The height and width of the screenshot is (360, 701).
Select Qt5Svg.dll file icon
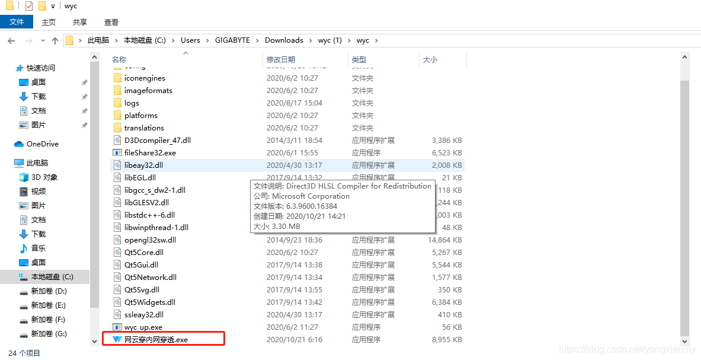click(x=117, y=290)
